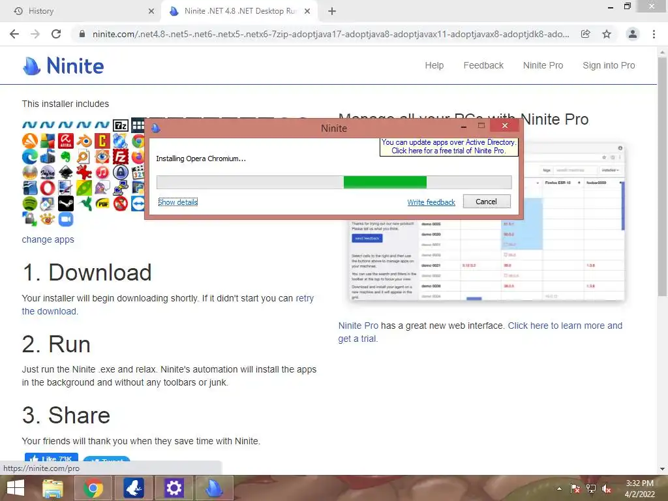Share this page from the address bar
668x501 pixels.
click(585, 34)
